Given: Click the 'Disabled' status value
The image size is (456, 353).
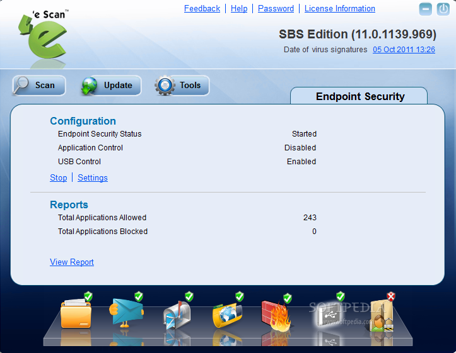Looking at the screenshot, I should click(300, 148).
